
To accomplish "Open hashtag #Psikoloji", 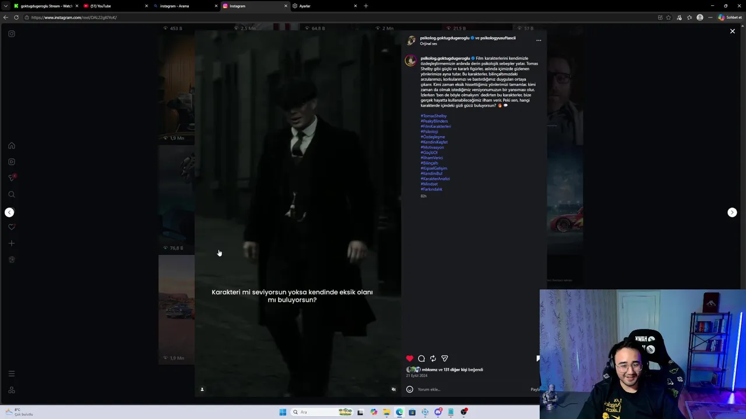I will pos(430,132).
